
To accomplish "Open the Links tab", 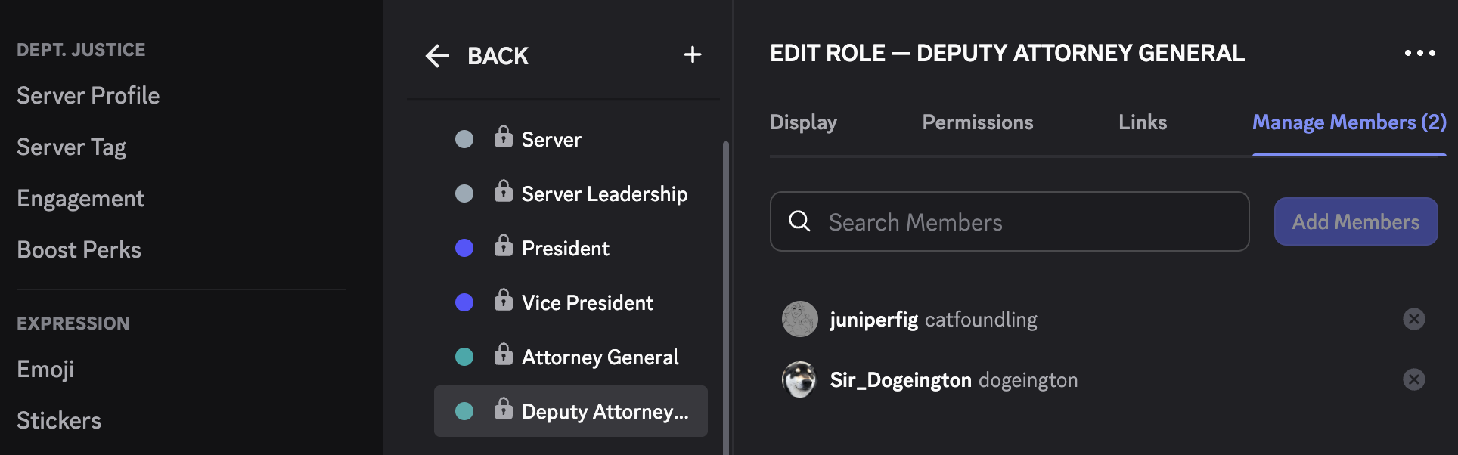I will (x=1142, y=122).
